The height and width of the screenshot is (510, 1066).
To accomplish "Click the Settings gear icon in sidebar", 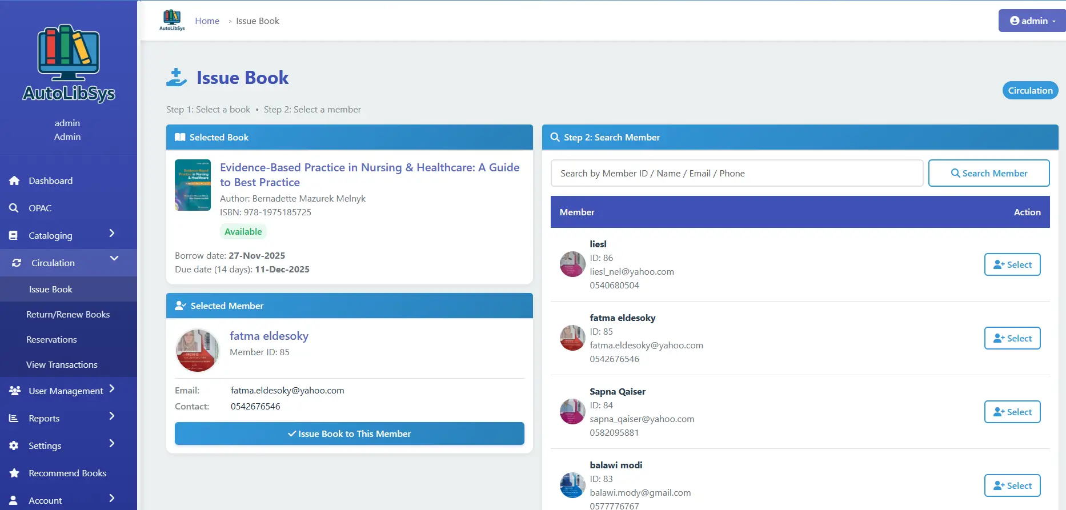I will [x=14, y=445].
